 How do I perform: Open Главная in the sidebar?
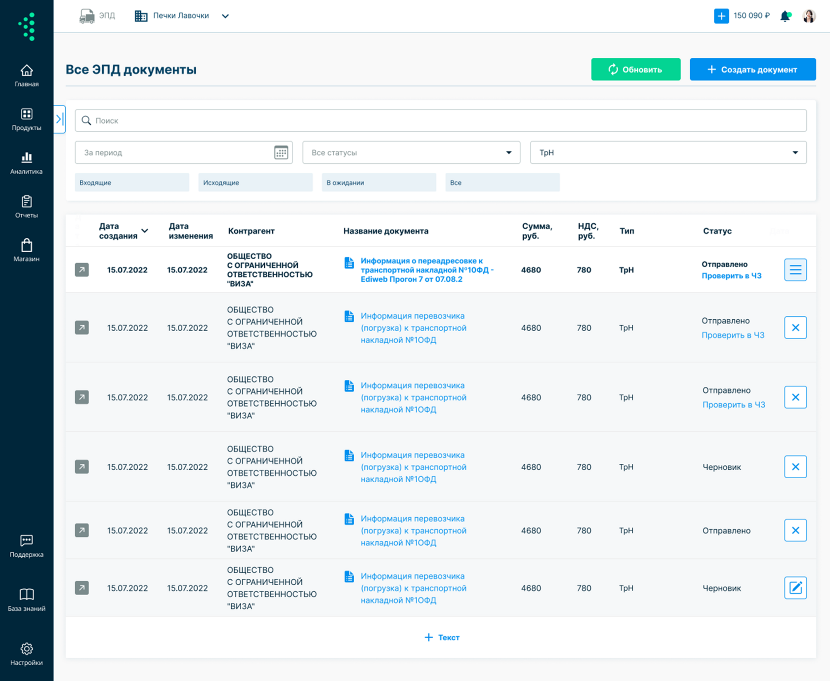[x=26, y=76]
